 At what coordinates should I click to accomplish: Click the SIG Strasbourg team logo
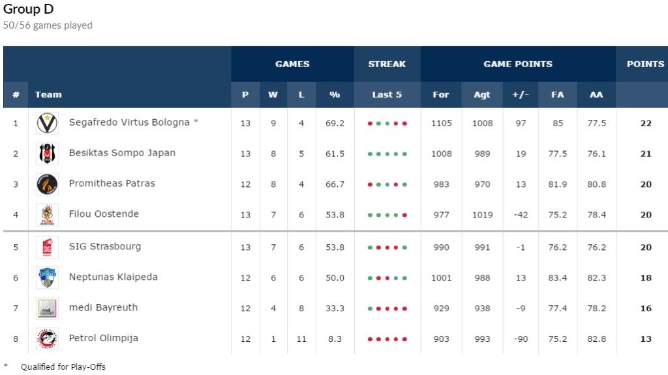(x=47, y=247)
